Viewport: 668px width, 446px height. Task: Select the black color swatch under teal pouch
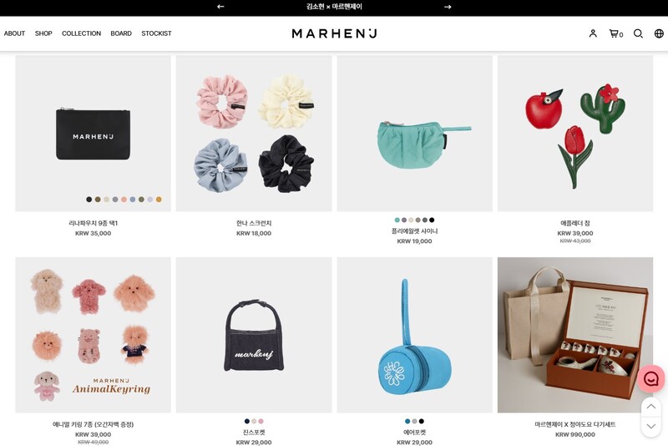coord(432,220)
